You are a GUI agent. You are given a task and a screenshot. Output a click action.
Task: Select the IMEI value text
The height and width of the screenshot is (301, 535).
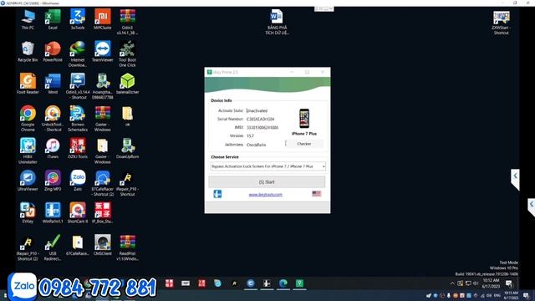coord(262,127)
